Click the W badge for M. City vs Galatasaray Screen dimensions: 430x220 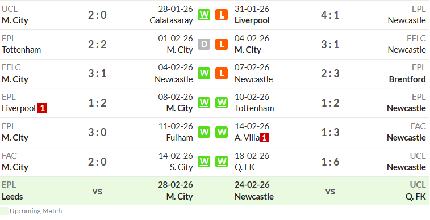tap(204, 15)
